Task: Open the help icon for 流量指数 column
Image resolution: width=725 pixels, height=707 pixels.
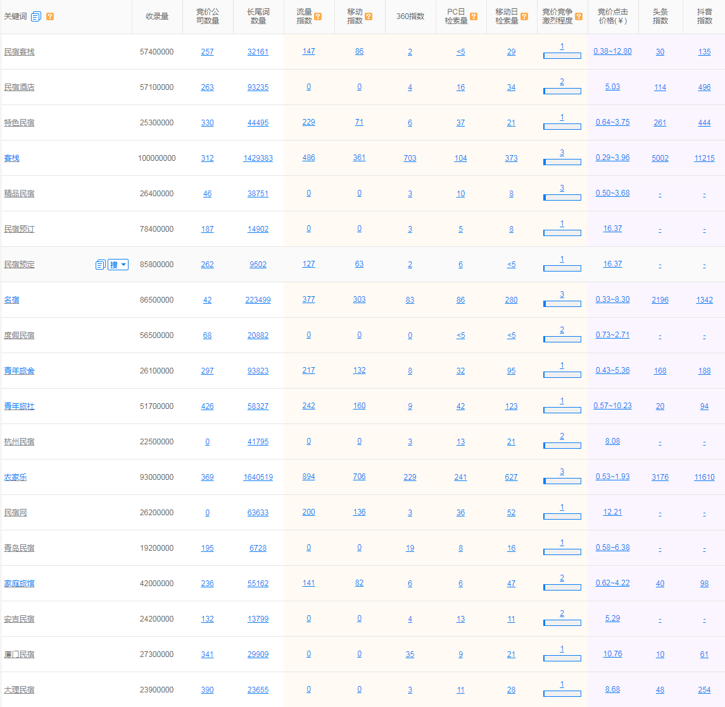Action: click(x=318, y=16)
